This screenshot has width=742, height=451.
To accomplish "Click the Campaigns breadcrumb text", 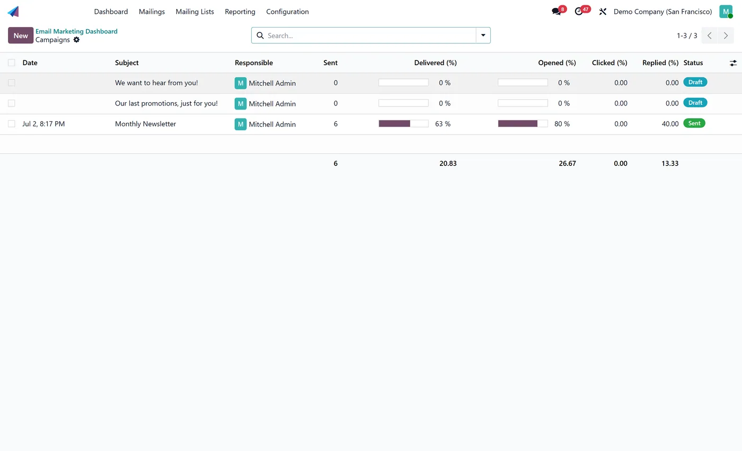I will tap(52, 40).
